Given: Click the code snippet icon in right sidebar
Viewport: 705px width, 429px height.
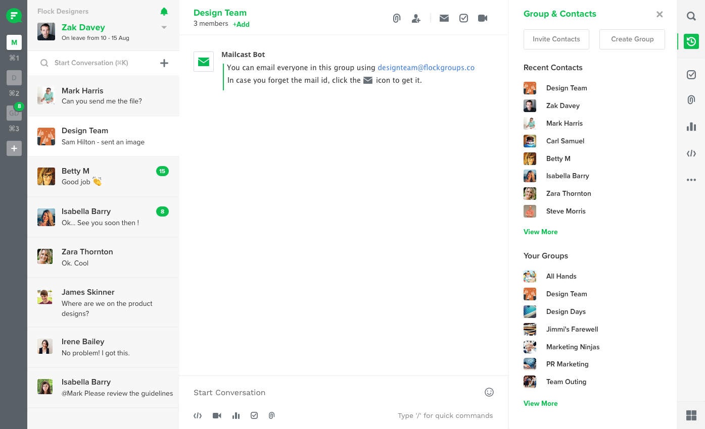Looking at the screenshot, I should (691, 154).
